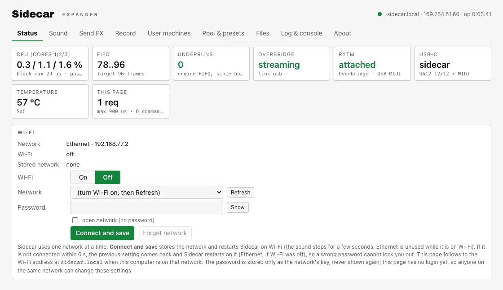
Task: Open the Files tab
Action: 263,33
